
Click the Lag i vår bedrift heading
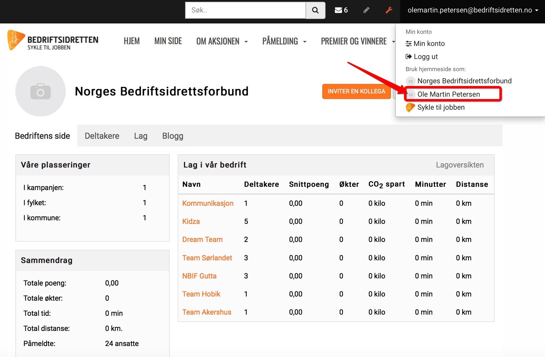215,165
